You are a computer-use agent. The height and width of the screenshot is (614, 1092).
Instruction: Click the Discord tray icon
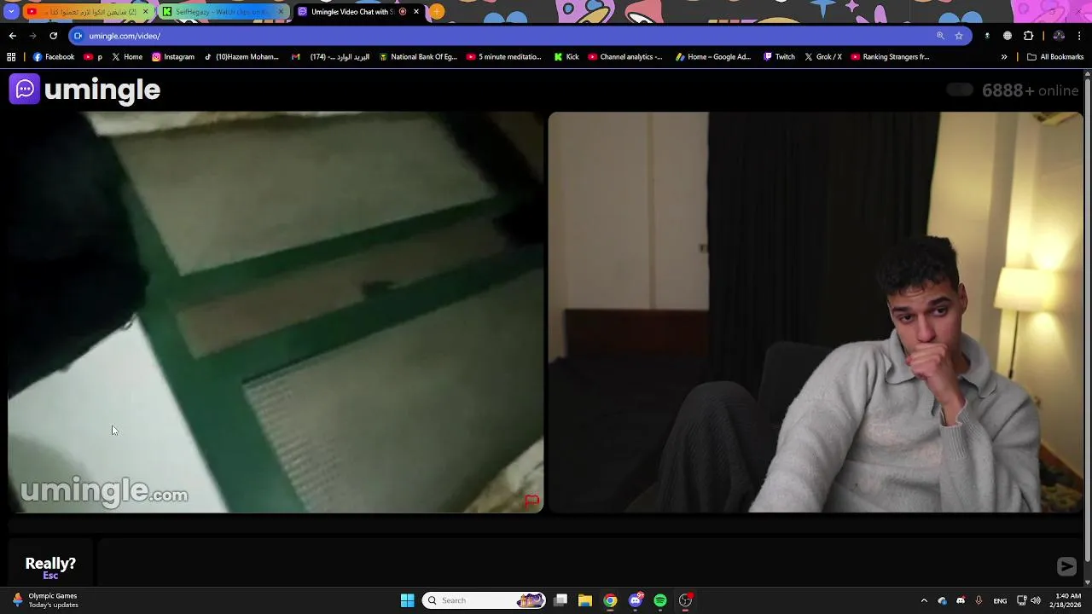pyautogui.click(x=961, y=600)
